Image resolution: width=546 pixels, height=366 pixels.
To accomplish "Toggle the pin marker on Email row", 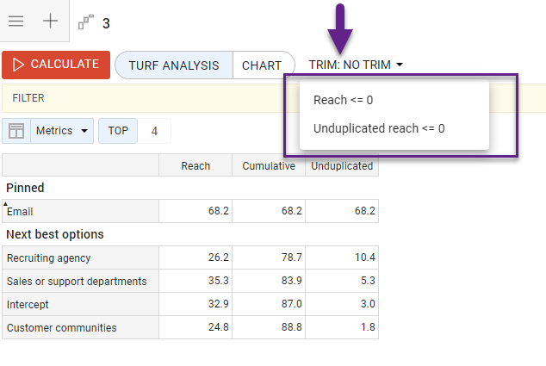I will 5,204.
